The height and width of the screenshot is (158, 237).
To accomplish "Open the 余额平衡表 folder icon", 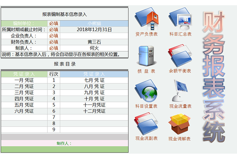I will pos(180,56).
